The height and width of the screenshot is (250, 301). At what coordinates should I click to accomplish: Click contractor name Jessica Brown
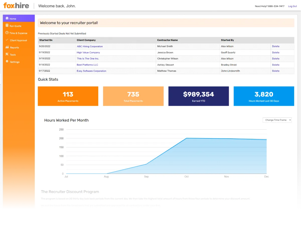pyautogui.click(x=165, y=53)
